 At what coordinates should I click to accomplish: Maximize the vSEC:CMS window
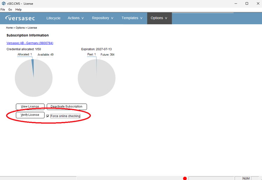247,4
